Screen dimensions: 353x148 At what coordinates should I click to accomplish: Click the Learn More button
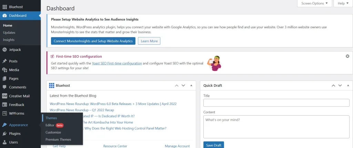[149, 41]
